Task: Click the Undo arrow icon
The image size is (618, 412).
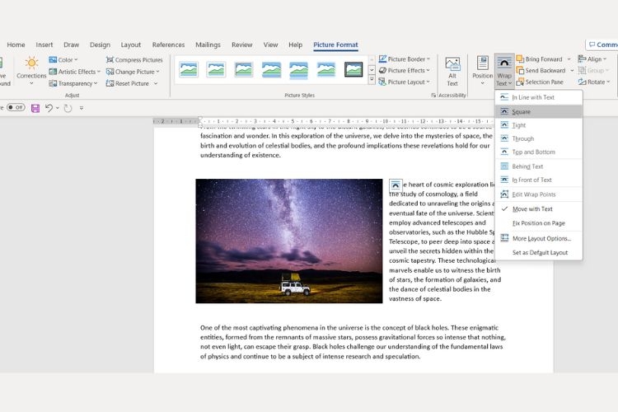Action: 49,108
